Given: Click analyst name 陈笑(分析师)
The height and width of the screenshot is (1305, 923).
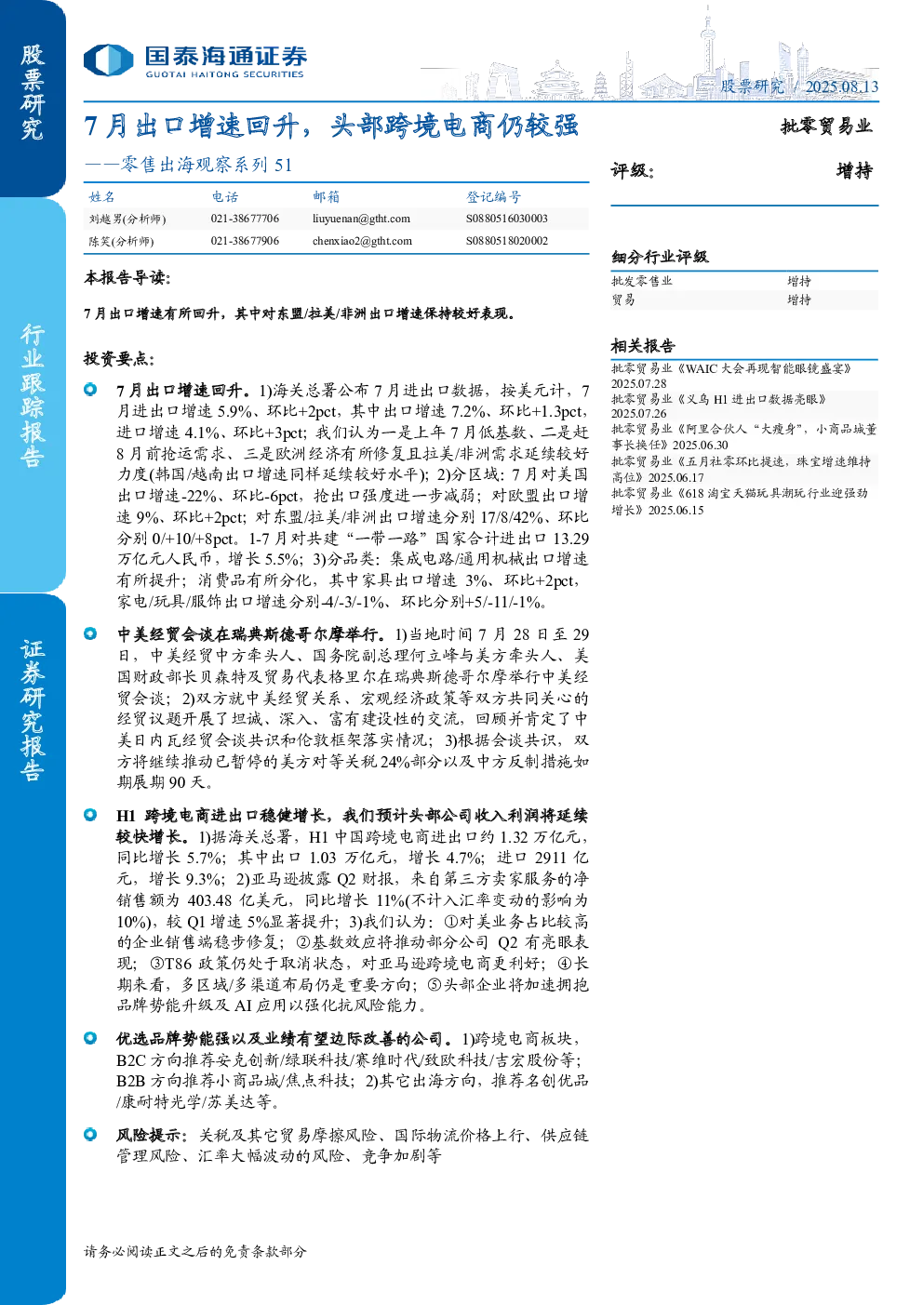Looking at the screenshot, I should 122,242.
